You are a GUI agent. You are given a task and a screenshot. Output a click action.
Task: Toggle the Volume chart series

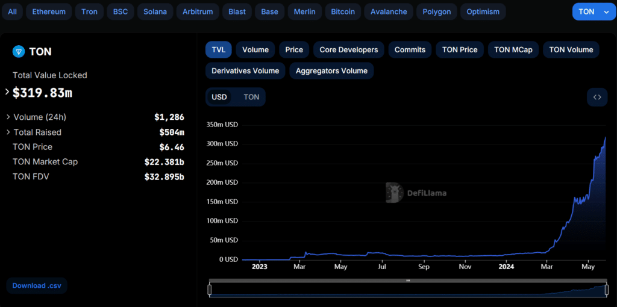coord(255,49)
